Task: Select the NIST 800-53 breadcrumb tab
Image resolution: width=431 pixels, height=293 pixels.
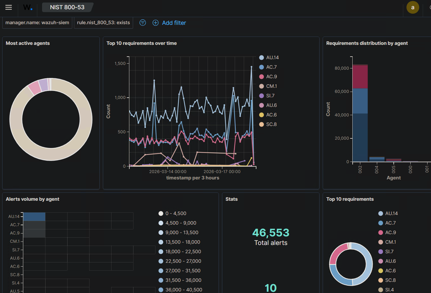Action: (67, 7)
